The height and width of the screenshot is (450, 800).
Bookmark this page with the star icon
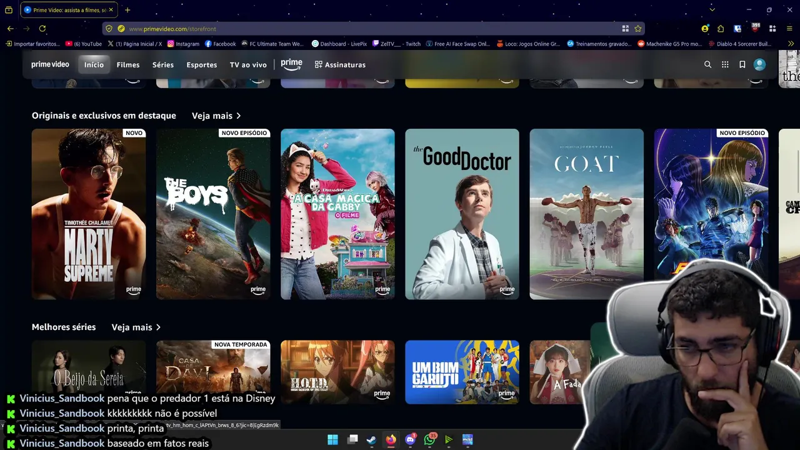click(637, 29)
